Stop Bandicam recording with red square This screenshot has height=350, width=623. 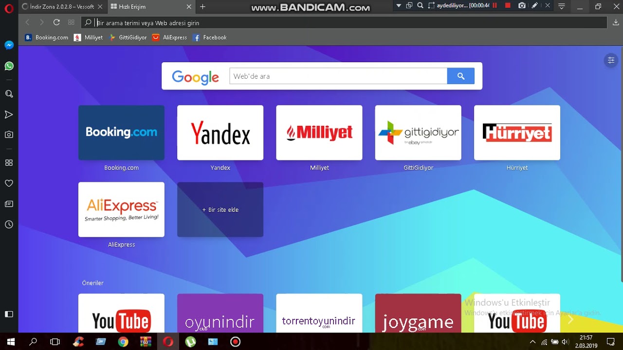(x=508, y=6)
